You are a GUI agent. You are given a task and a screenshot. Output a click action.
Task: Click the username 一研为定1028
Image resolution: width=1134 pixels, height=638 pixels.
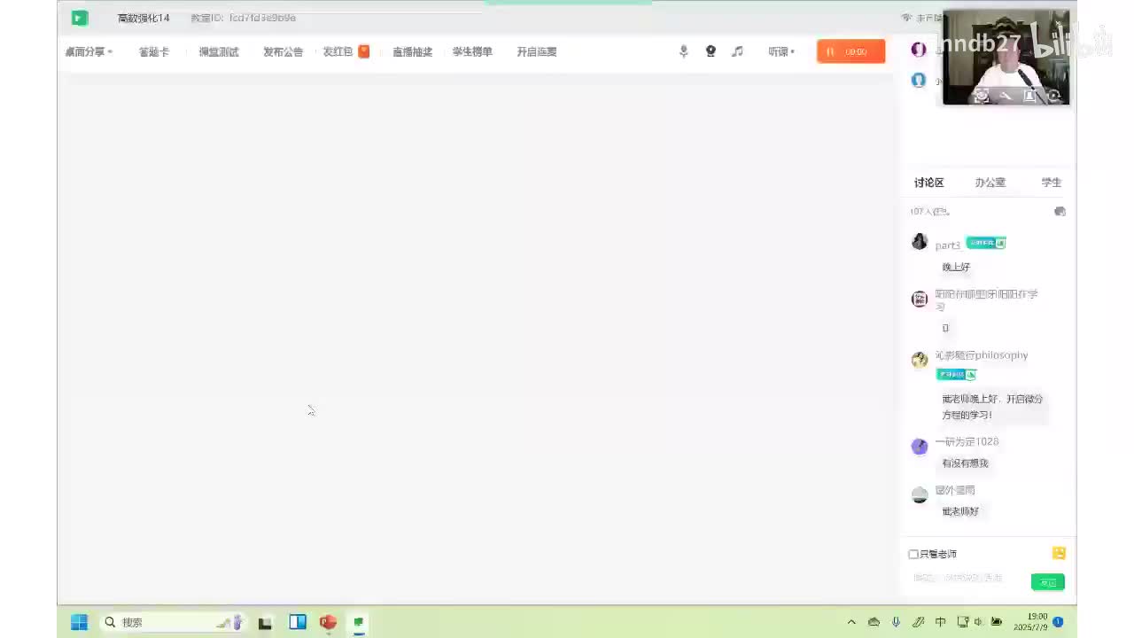pyautogui.click(x=967, y=441)
